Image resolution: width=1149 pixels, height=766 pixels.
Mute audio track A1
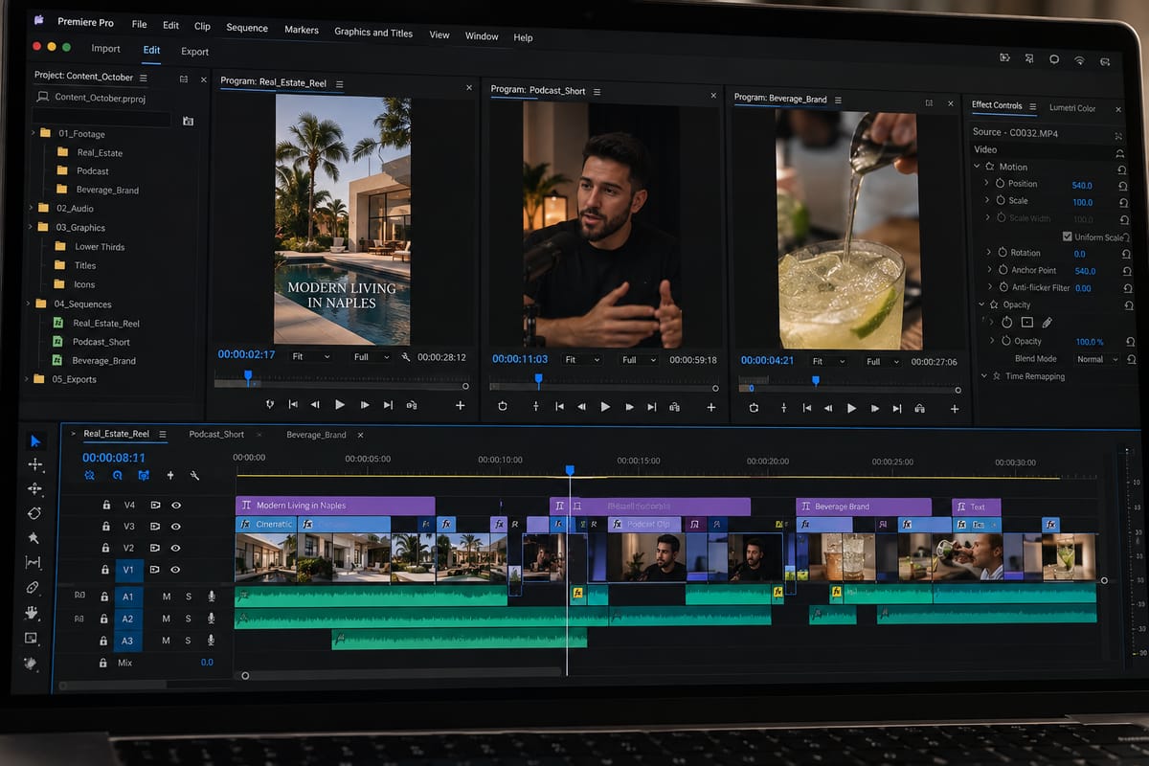(167, 597)
